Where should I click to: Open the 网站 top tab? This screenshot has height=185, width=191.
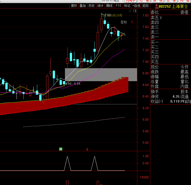point(185,1)
